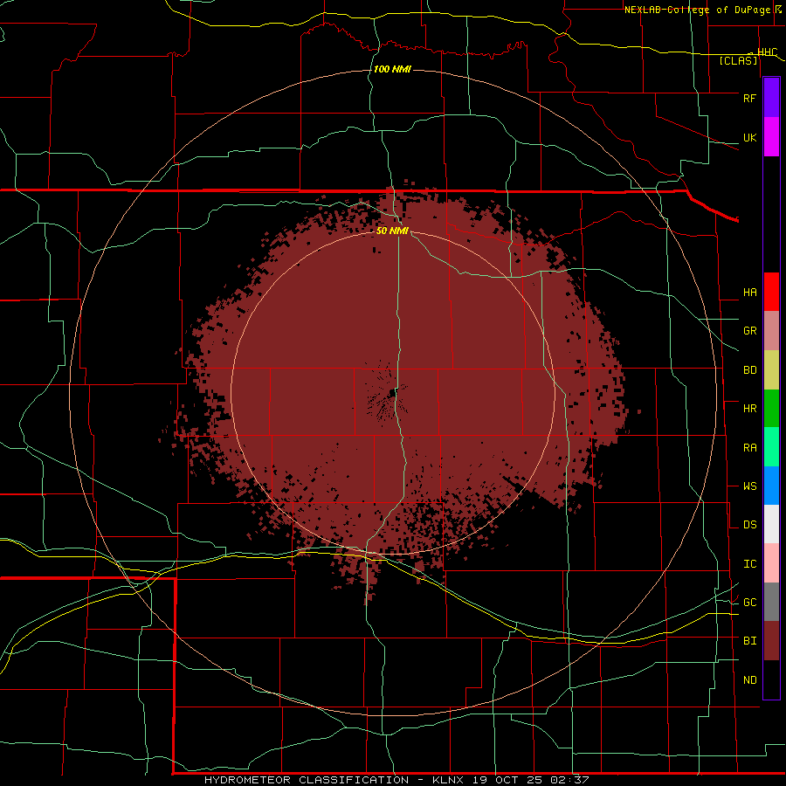Click the HHC product code label

coord(767,52)
